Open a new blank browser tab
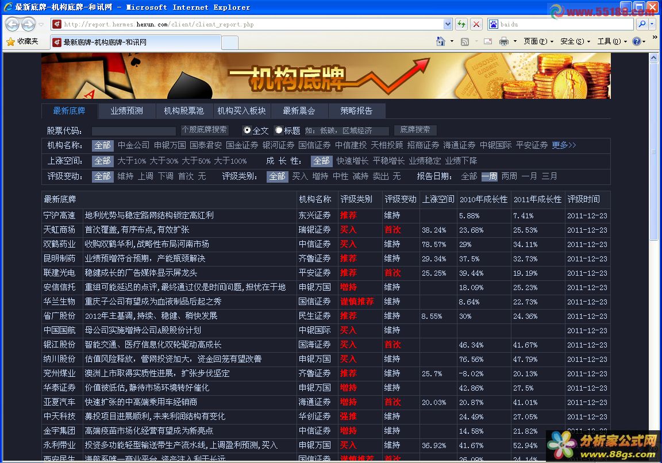The image size is (662, 463). (230, 43)
